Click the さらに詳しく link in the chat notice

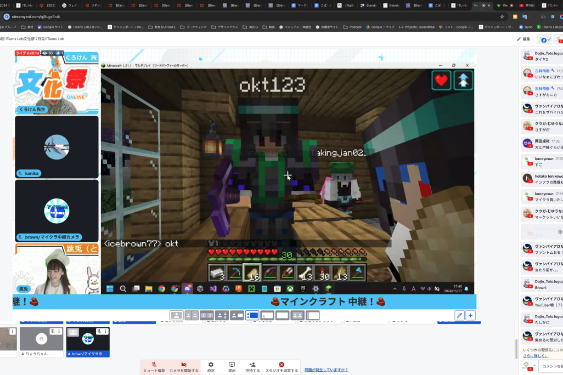click(534, 356)
